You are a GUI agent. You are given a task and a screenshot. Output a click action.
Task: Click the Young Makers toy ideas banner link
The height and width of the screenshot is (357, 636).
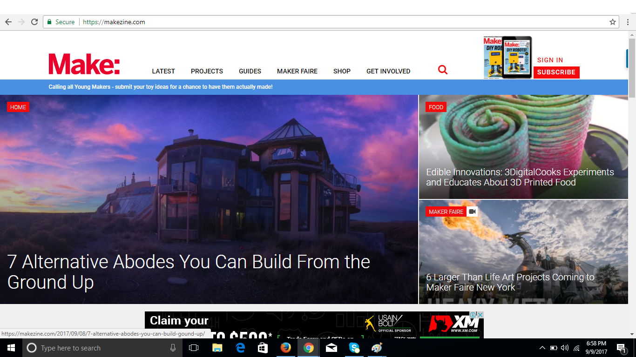161,87
